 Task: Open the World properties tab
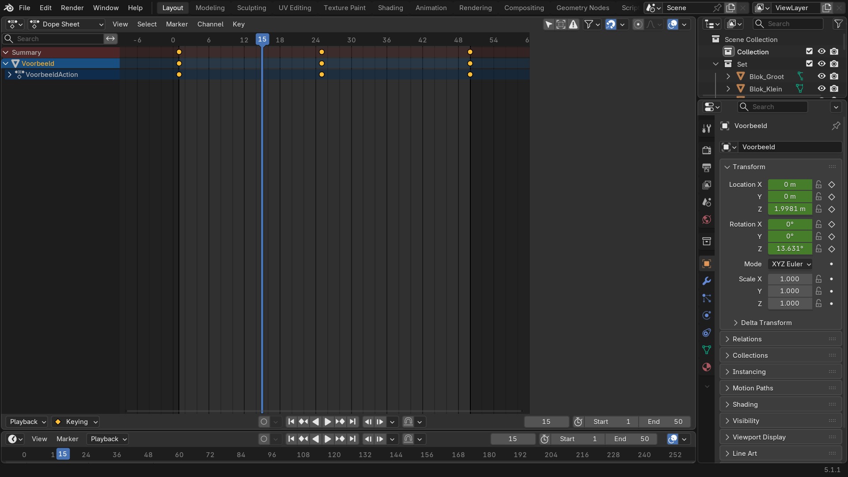pyautogui.click(x=707, y=220)
